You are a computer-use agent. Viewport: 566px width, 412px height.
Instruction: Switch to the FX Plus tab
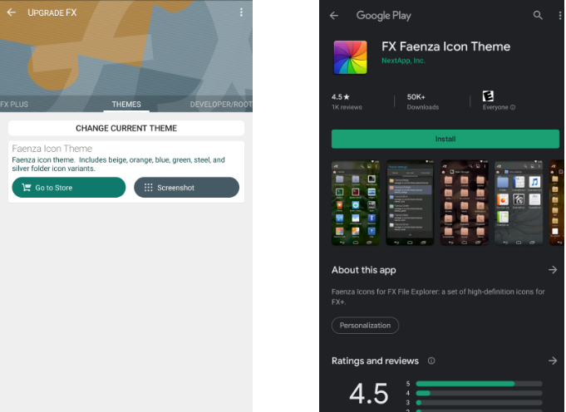[14, 105]
